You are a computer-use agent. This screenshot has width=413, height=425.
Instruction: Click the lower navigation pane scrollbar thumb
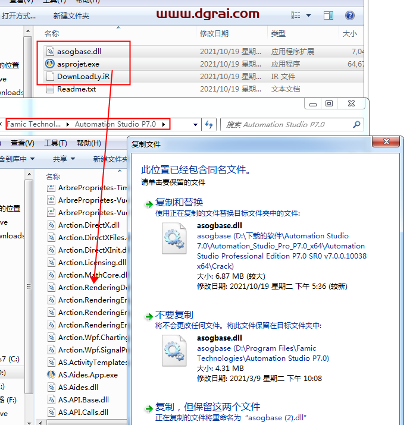(x=29, y=287)
